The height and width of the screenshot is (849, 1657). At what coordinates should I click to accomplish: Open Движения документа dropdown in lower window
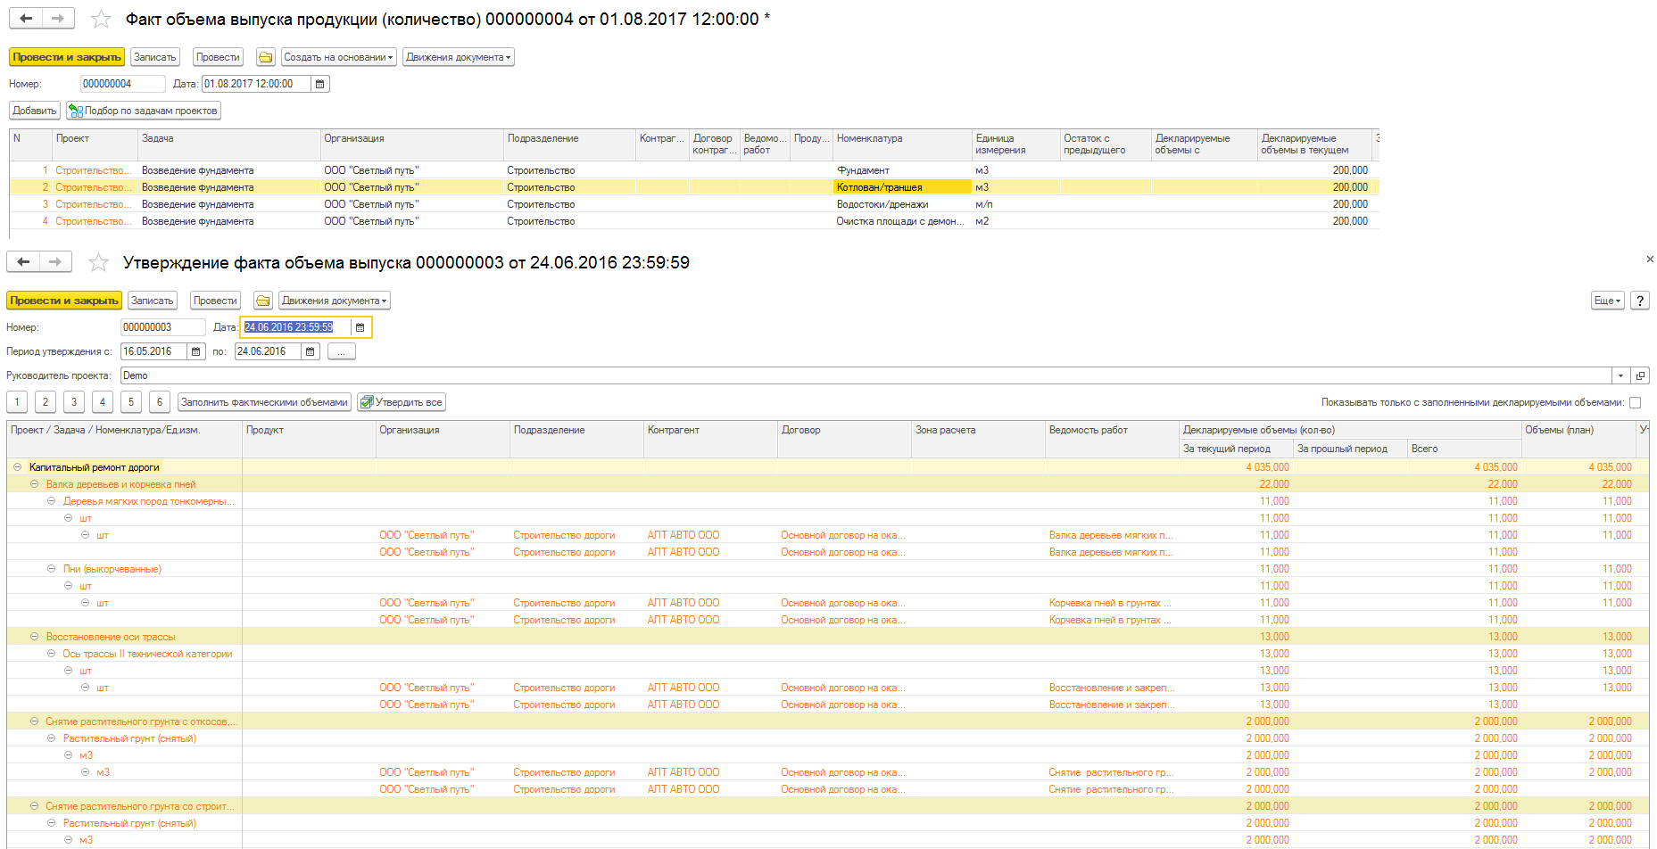pos(335,301)
